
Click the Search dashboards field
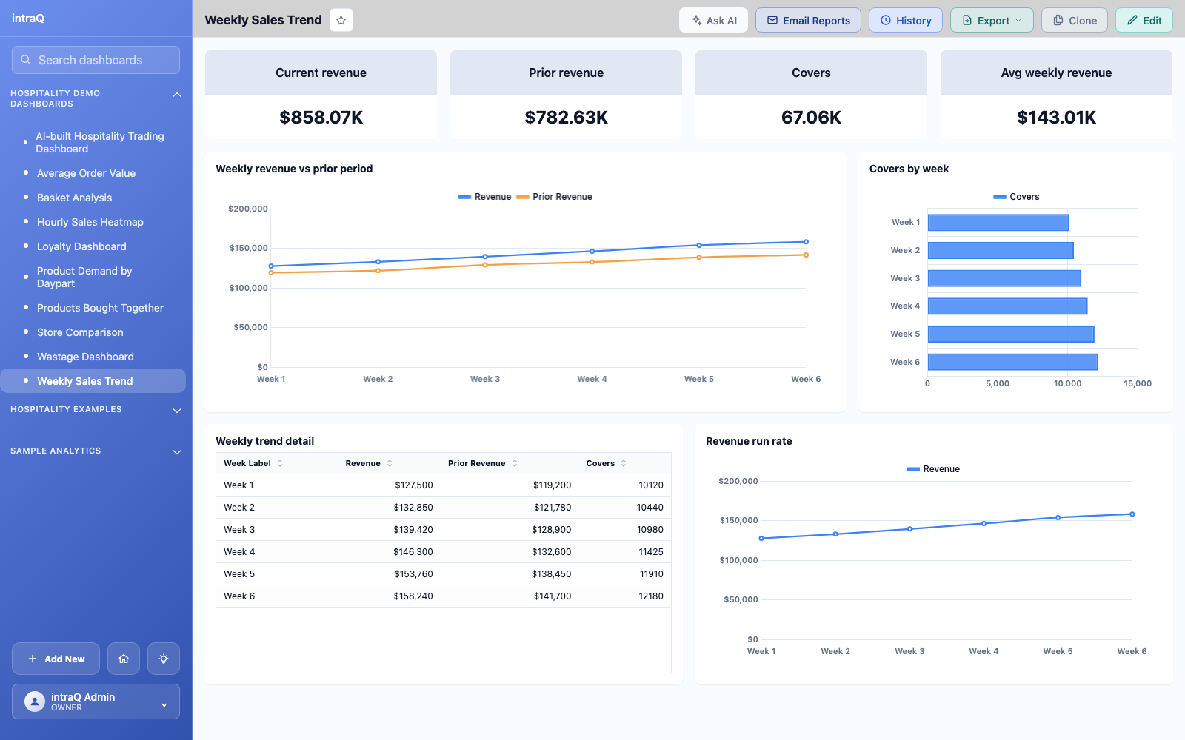(96, 60)
